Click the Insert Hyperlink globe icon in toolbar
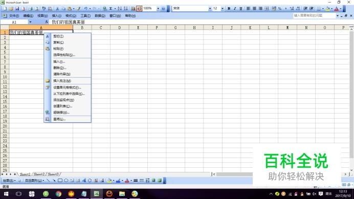The image size is (354, 199). point(104,9)
